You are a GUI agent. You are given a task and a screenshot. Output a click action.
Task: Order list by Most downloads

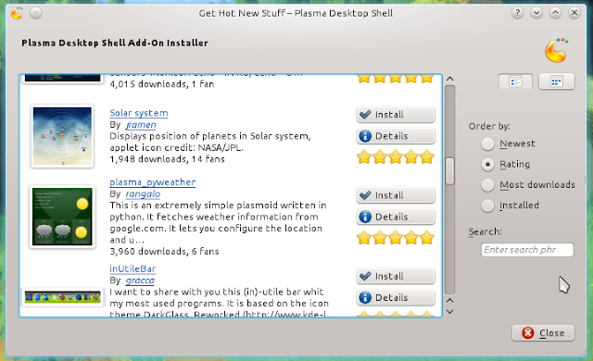pyautogui.click(x=528, y=184)
